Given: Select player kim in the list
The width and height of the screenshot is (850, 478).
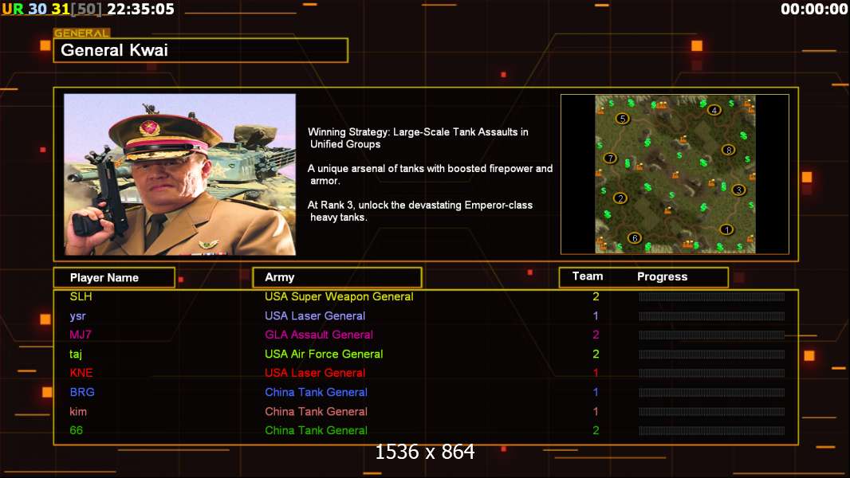Looking at the screenshot, I should (x=78, y=411).
